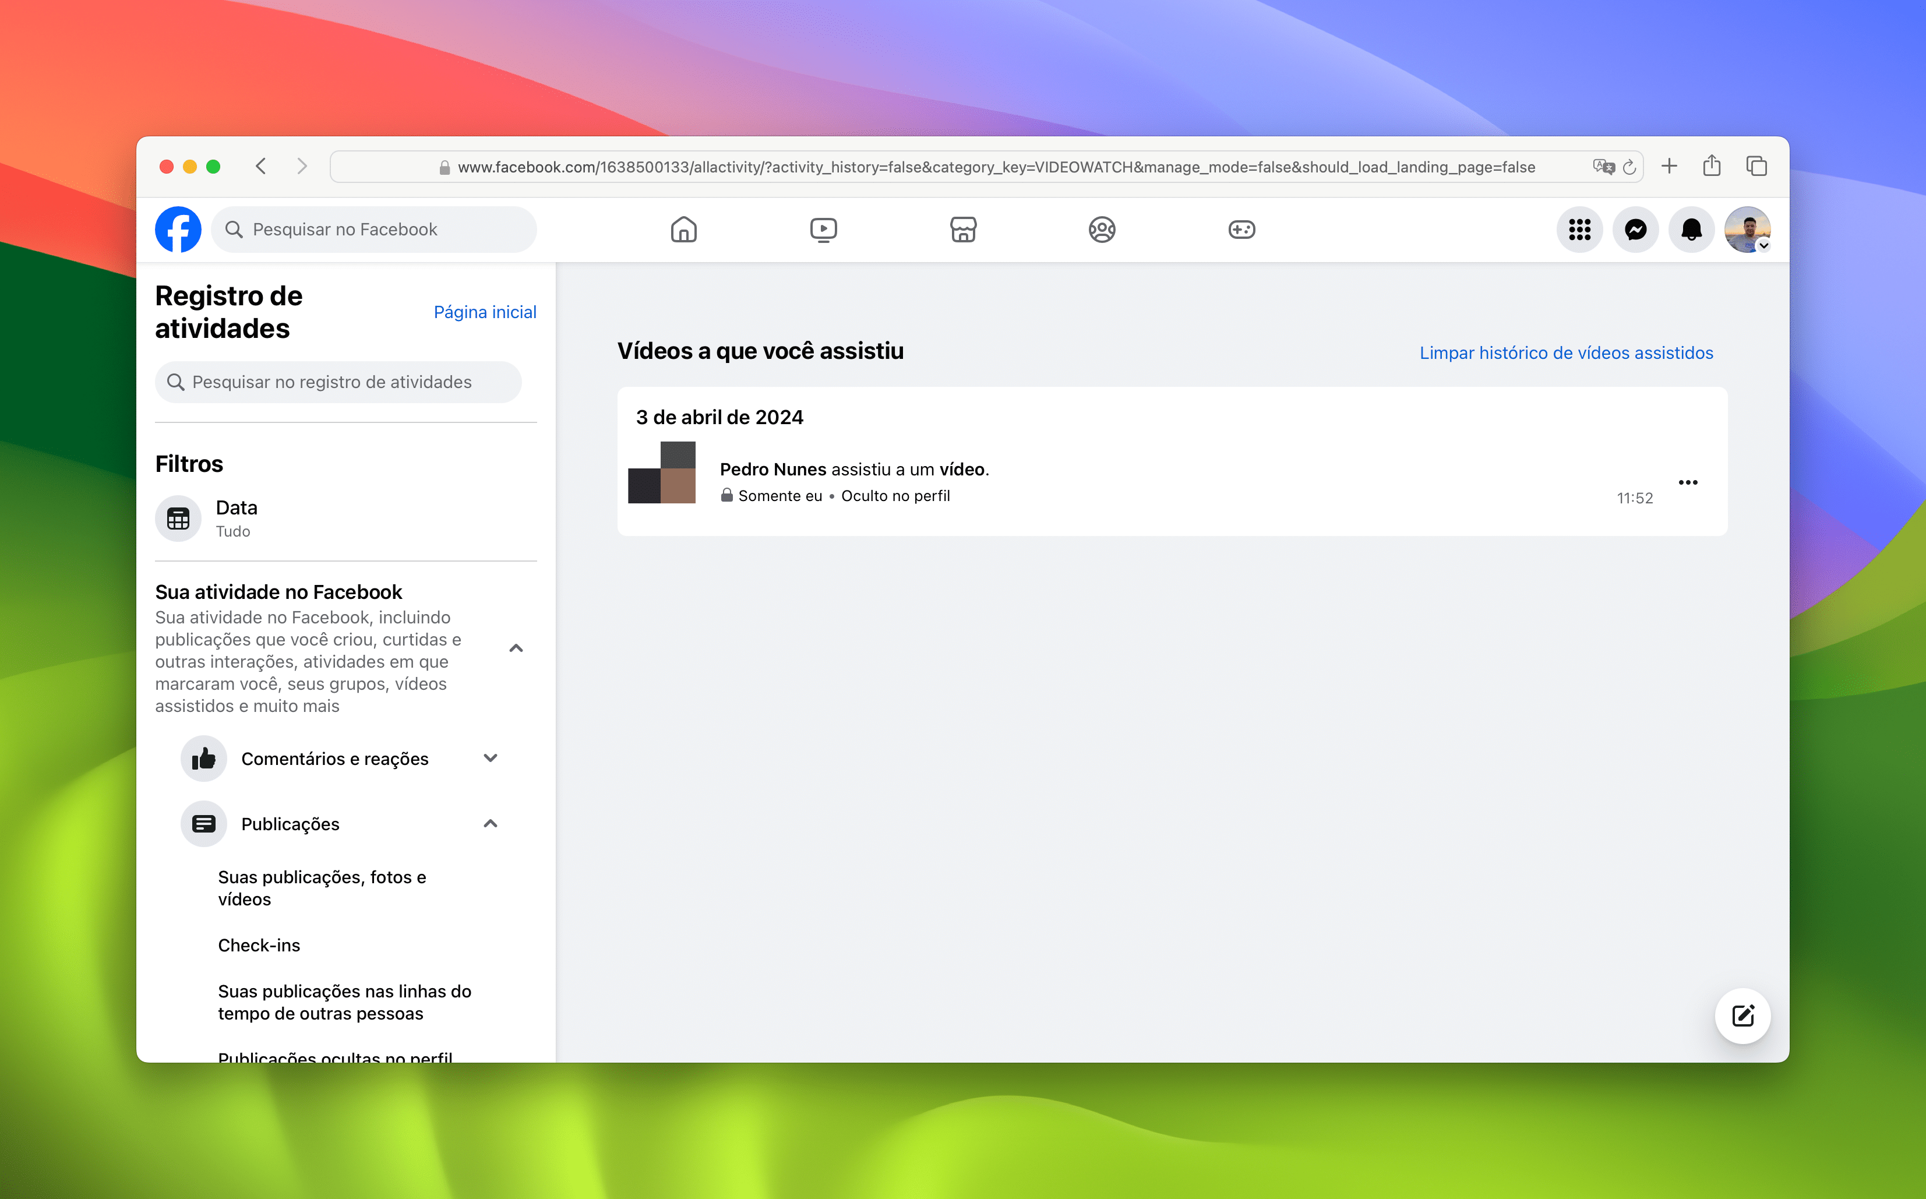Open the Notifications bell
The image size is (1926, 1199).
(1691, 229)
